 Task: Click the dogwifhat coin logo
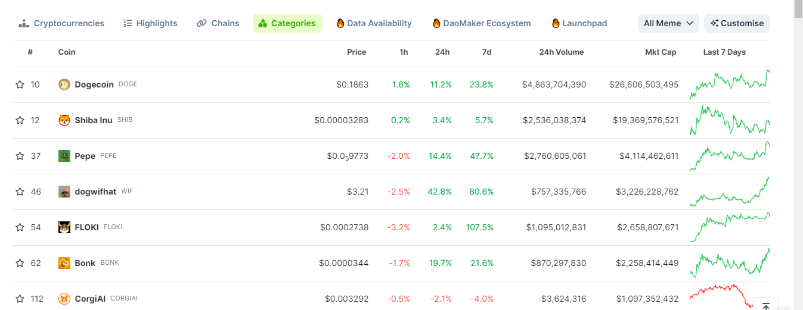point(64,192)
